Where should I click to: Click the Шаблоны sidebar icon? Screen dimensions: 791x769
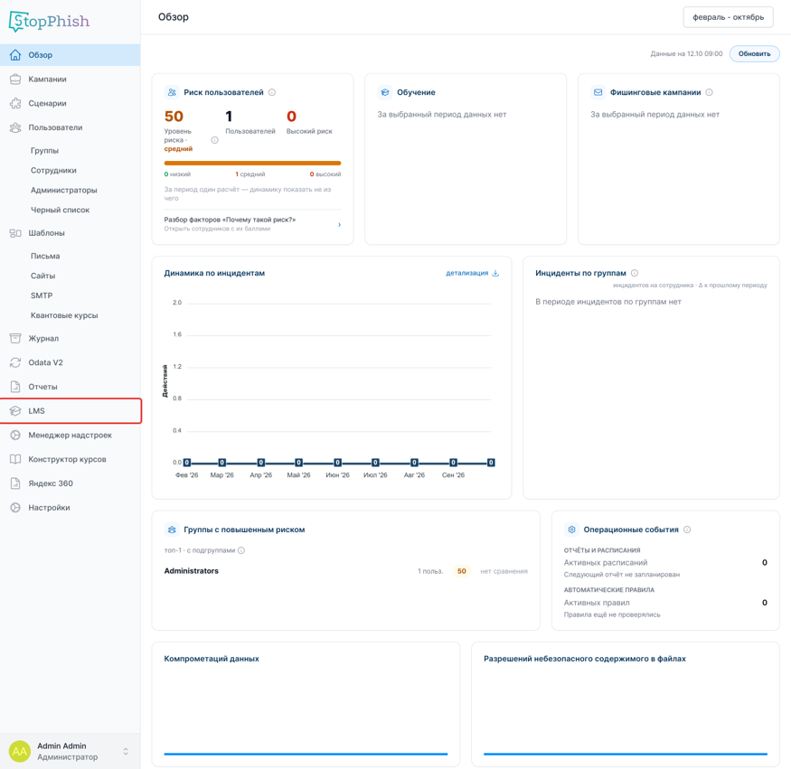15,233
